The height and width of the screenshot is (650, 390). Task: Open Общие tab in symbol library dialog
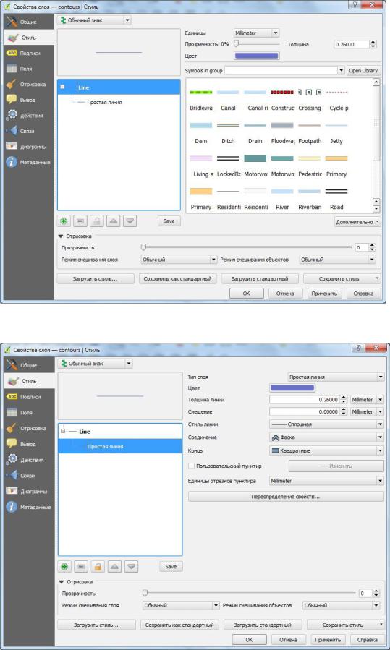point(27,22)
